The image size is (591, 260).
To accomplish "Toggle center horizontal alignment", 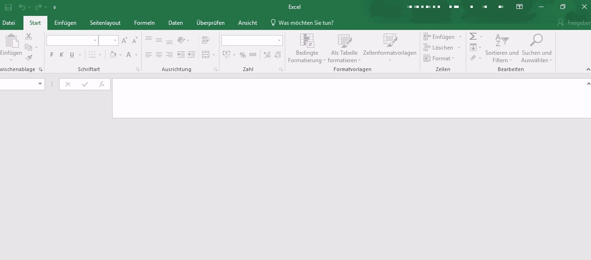I will coord(159,55).
